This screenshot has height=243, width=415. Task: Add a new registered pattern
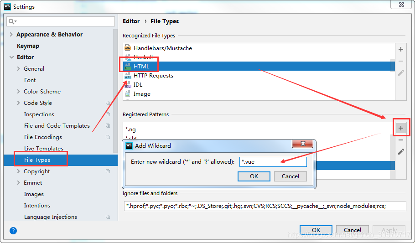click(401, 128)
